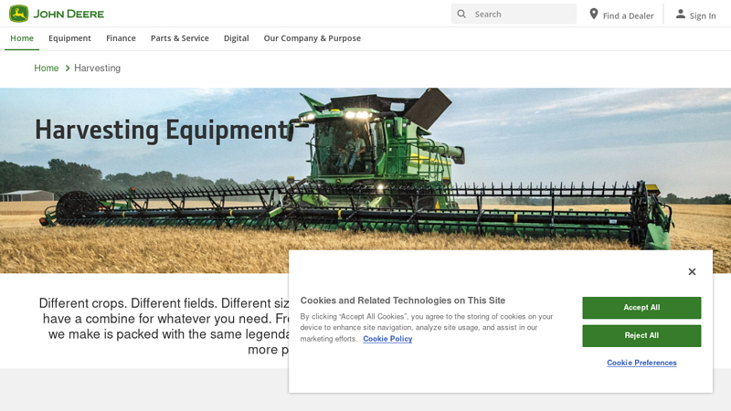The image size is (731, 411).
Task: Open Our Company & Purpose menu
Action: [x=313, y=38]
